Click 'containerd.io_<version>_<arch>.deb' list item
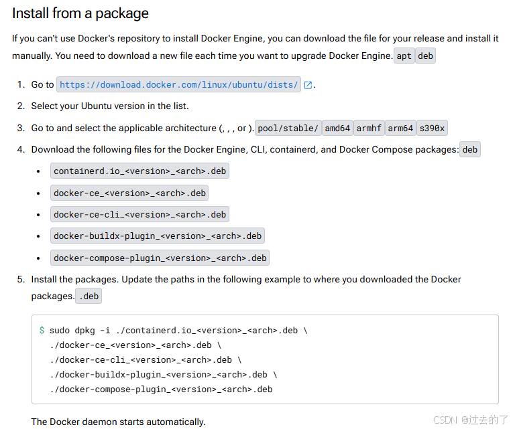513x429 pixels. (139, 171)
